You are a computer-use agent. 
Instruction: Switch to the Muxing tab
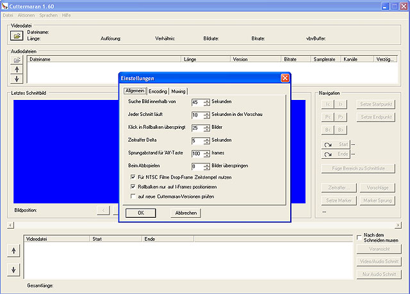point(178,91)
